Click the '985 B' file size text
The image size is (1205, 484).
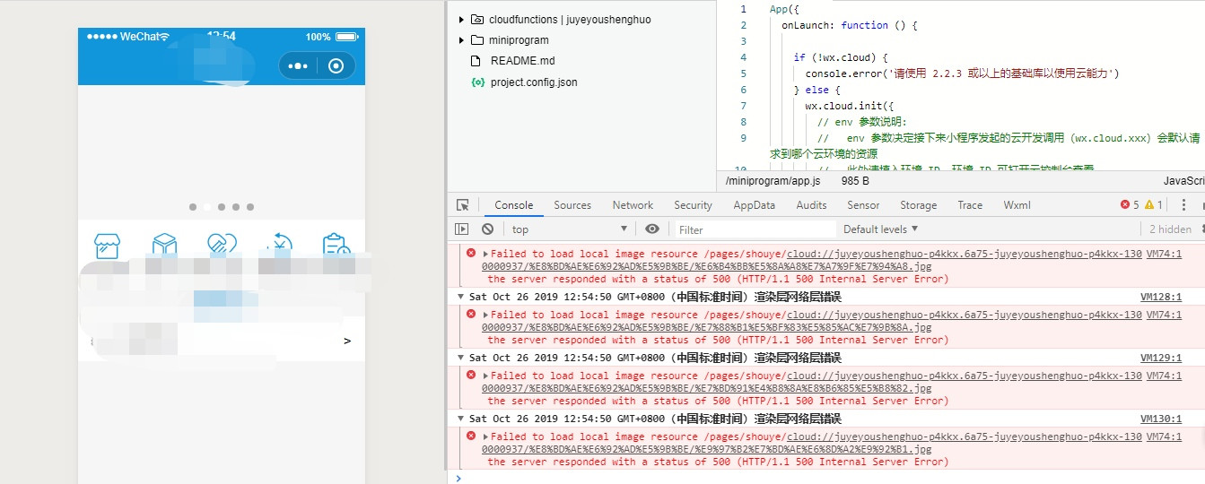pos(856,180)
